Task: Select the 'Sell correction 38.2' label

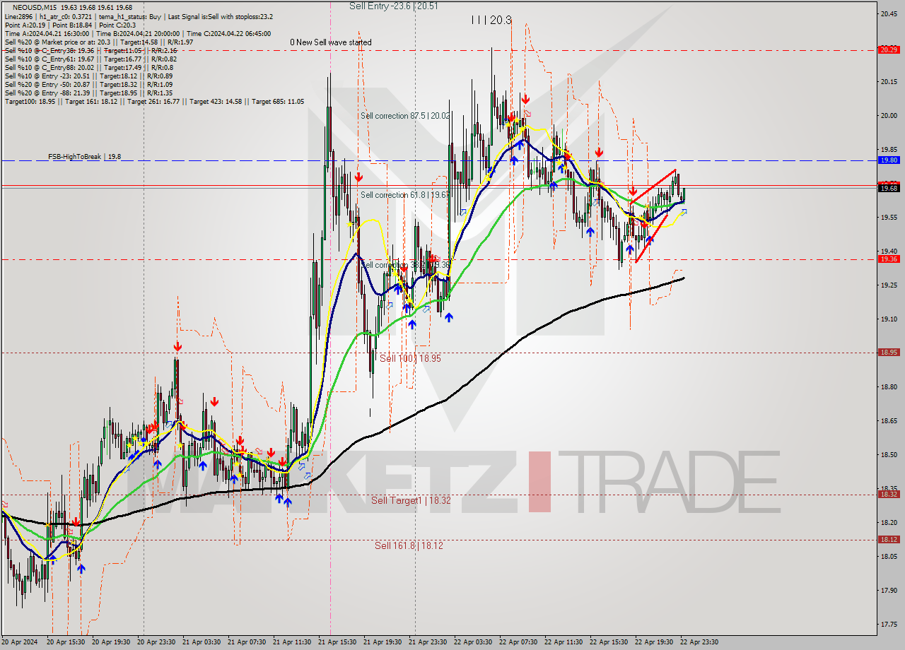Action: [404, 265]
